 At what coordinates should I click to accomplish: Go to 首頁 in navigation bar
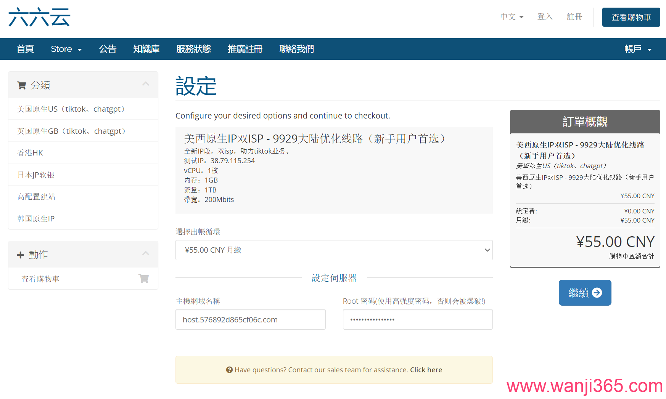(x=25, y=49)
